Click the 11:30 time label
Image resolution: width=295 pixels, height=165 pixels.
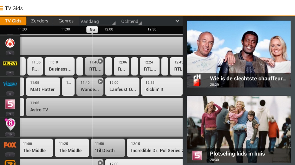[65, 29]
